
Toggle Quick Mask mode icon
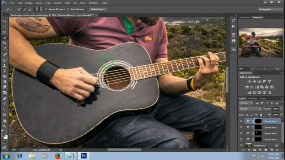4,142
